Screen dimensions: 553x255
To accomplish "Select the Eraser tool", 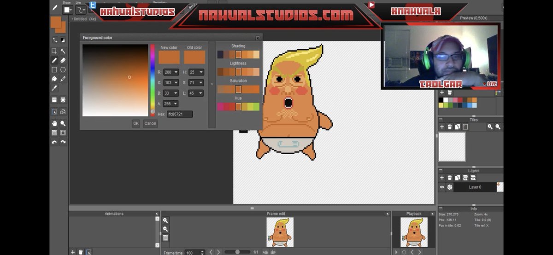I will click(x=63, y=60).
